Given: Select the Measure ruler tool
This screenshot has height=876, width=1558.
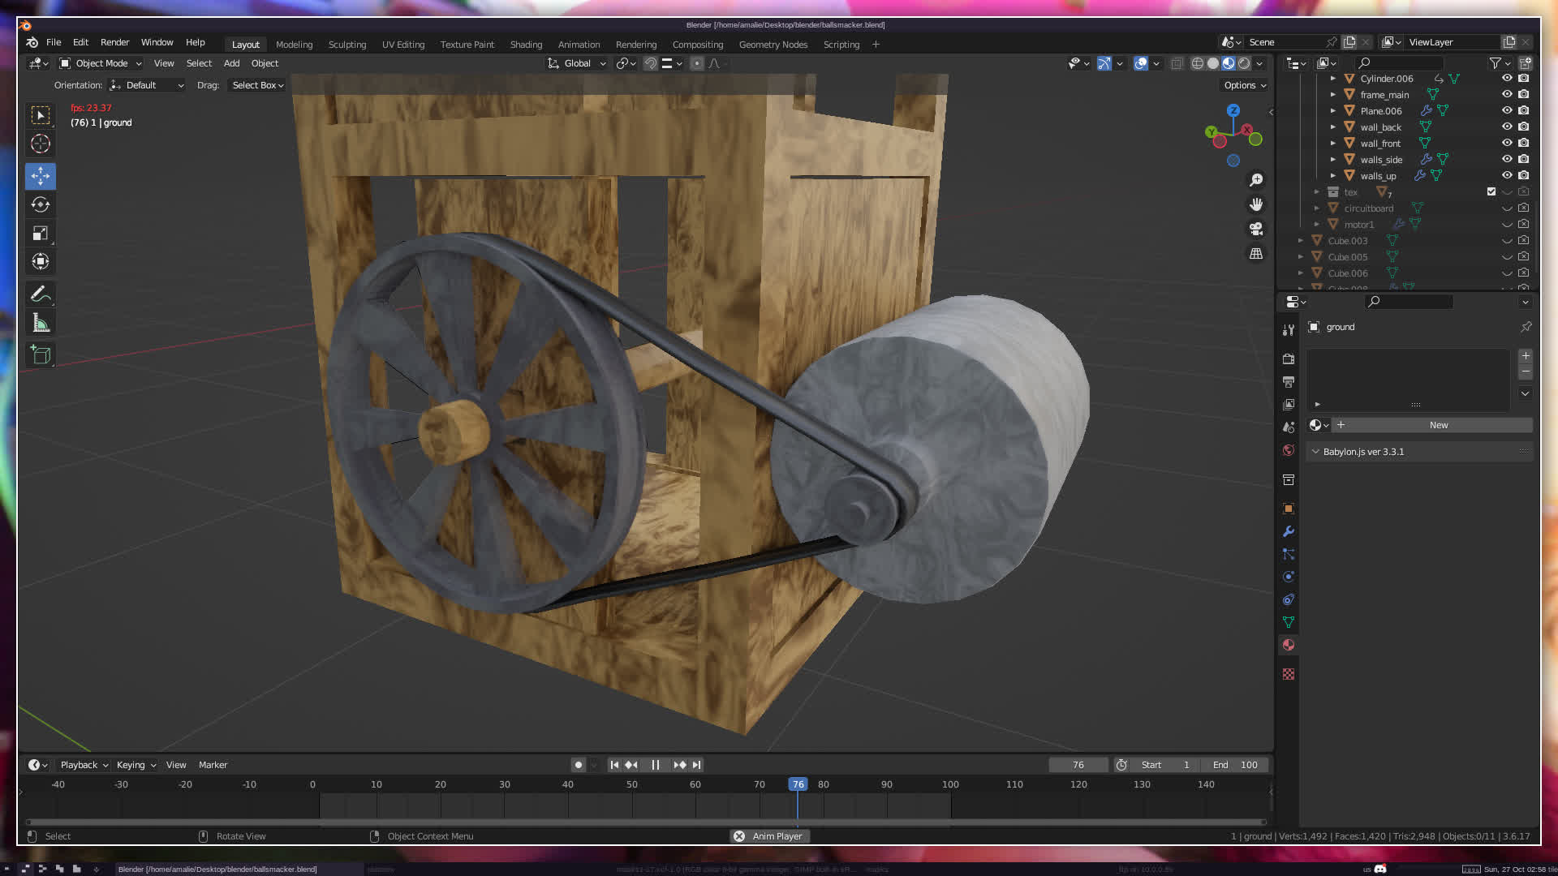Looking at the screenshot, I should point(41,324).
